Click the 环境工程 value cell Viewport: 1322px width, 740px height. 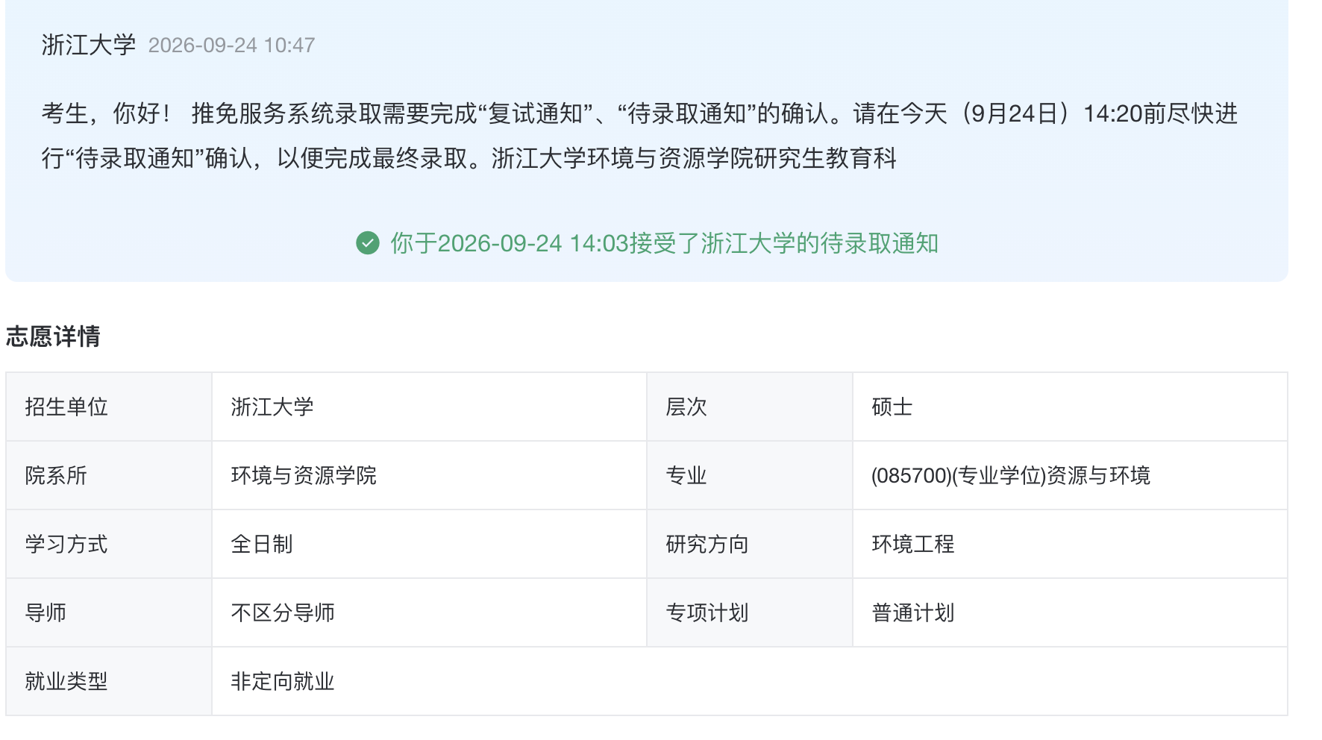tap(1070, 544)
